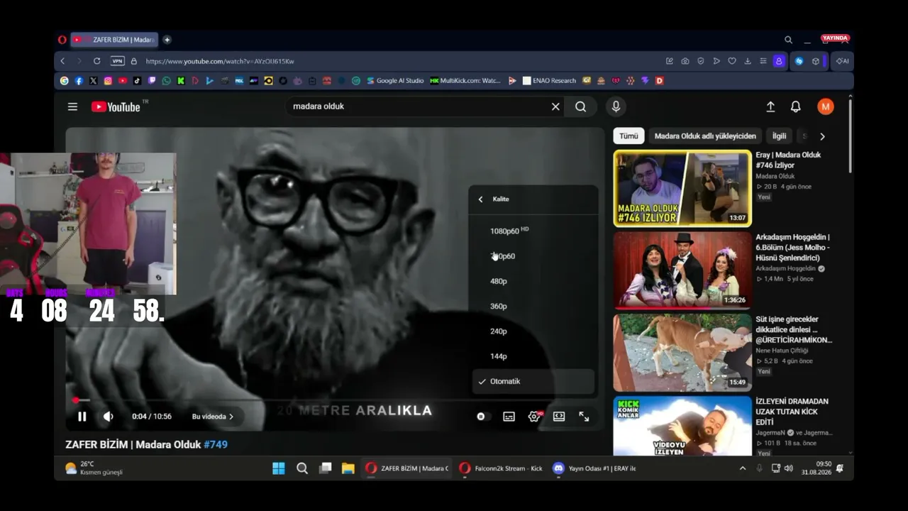Image resolution: width=908 pixels, height=511 pixels.
Task: Go back to the previous page
Action: pyautogui.click(x=62, y=61)
